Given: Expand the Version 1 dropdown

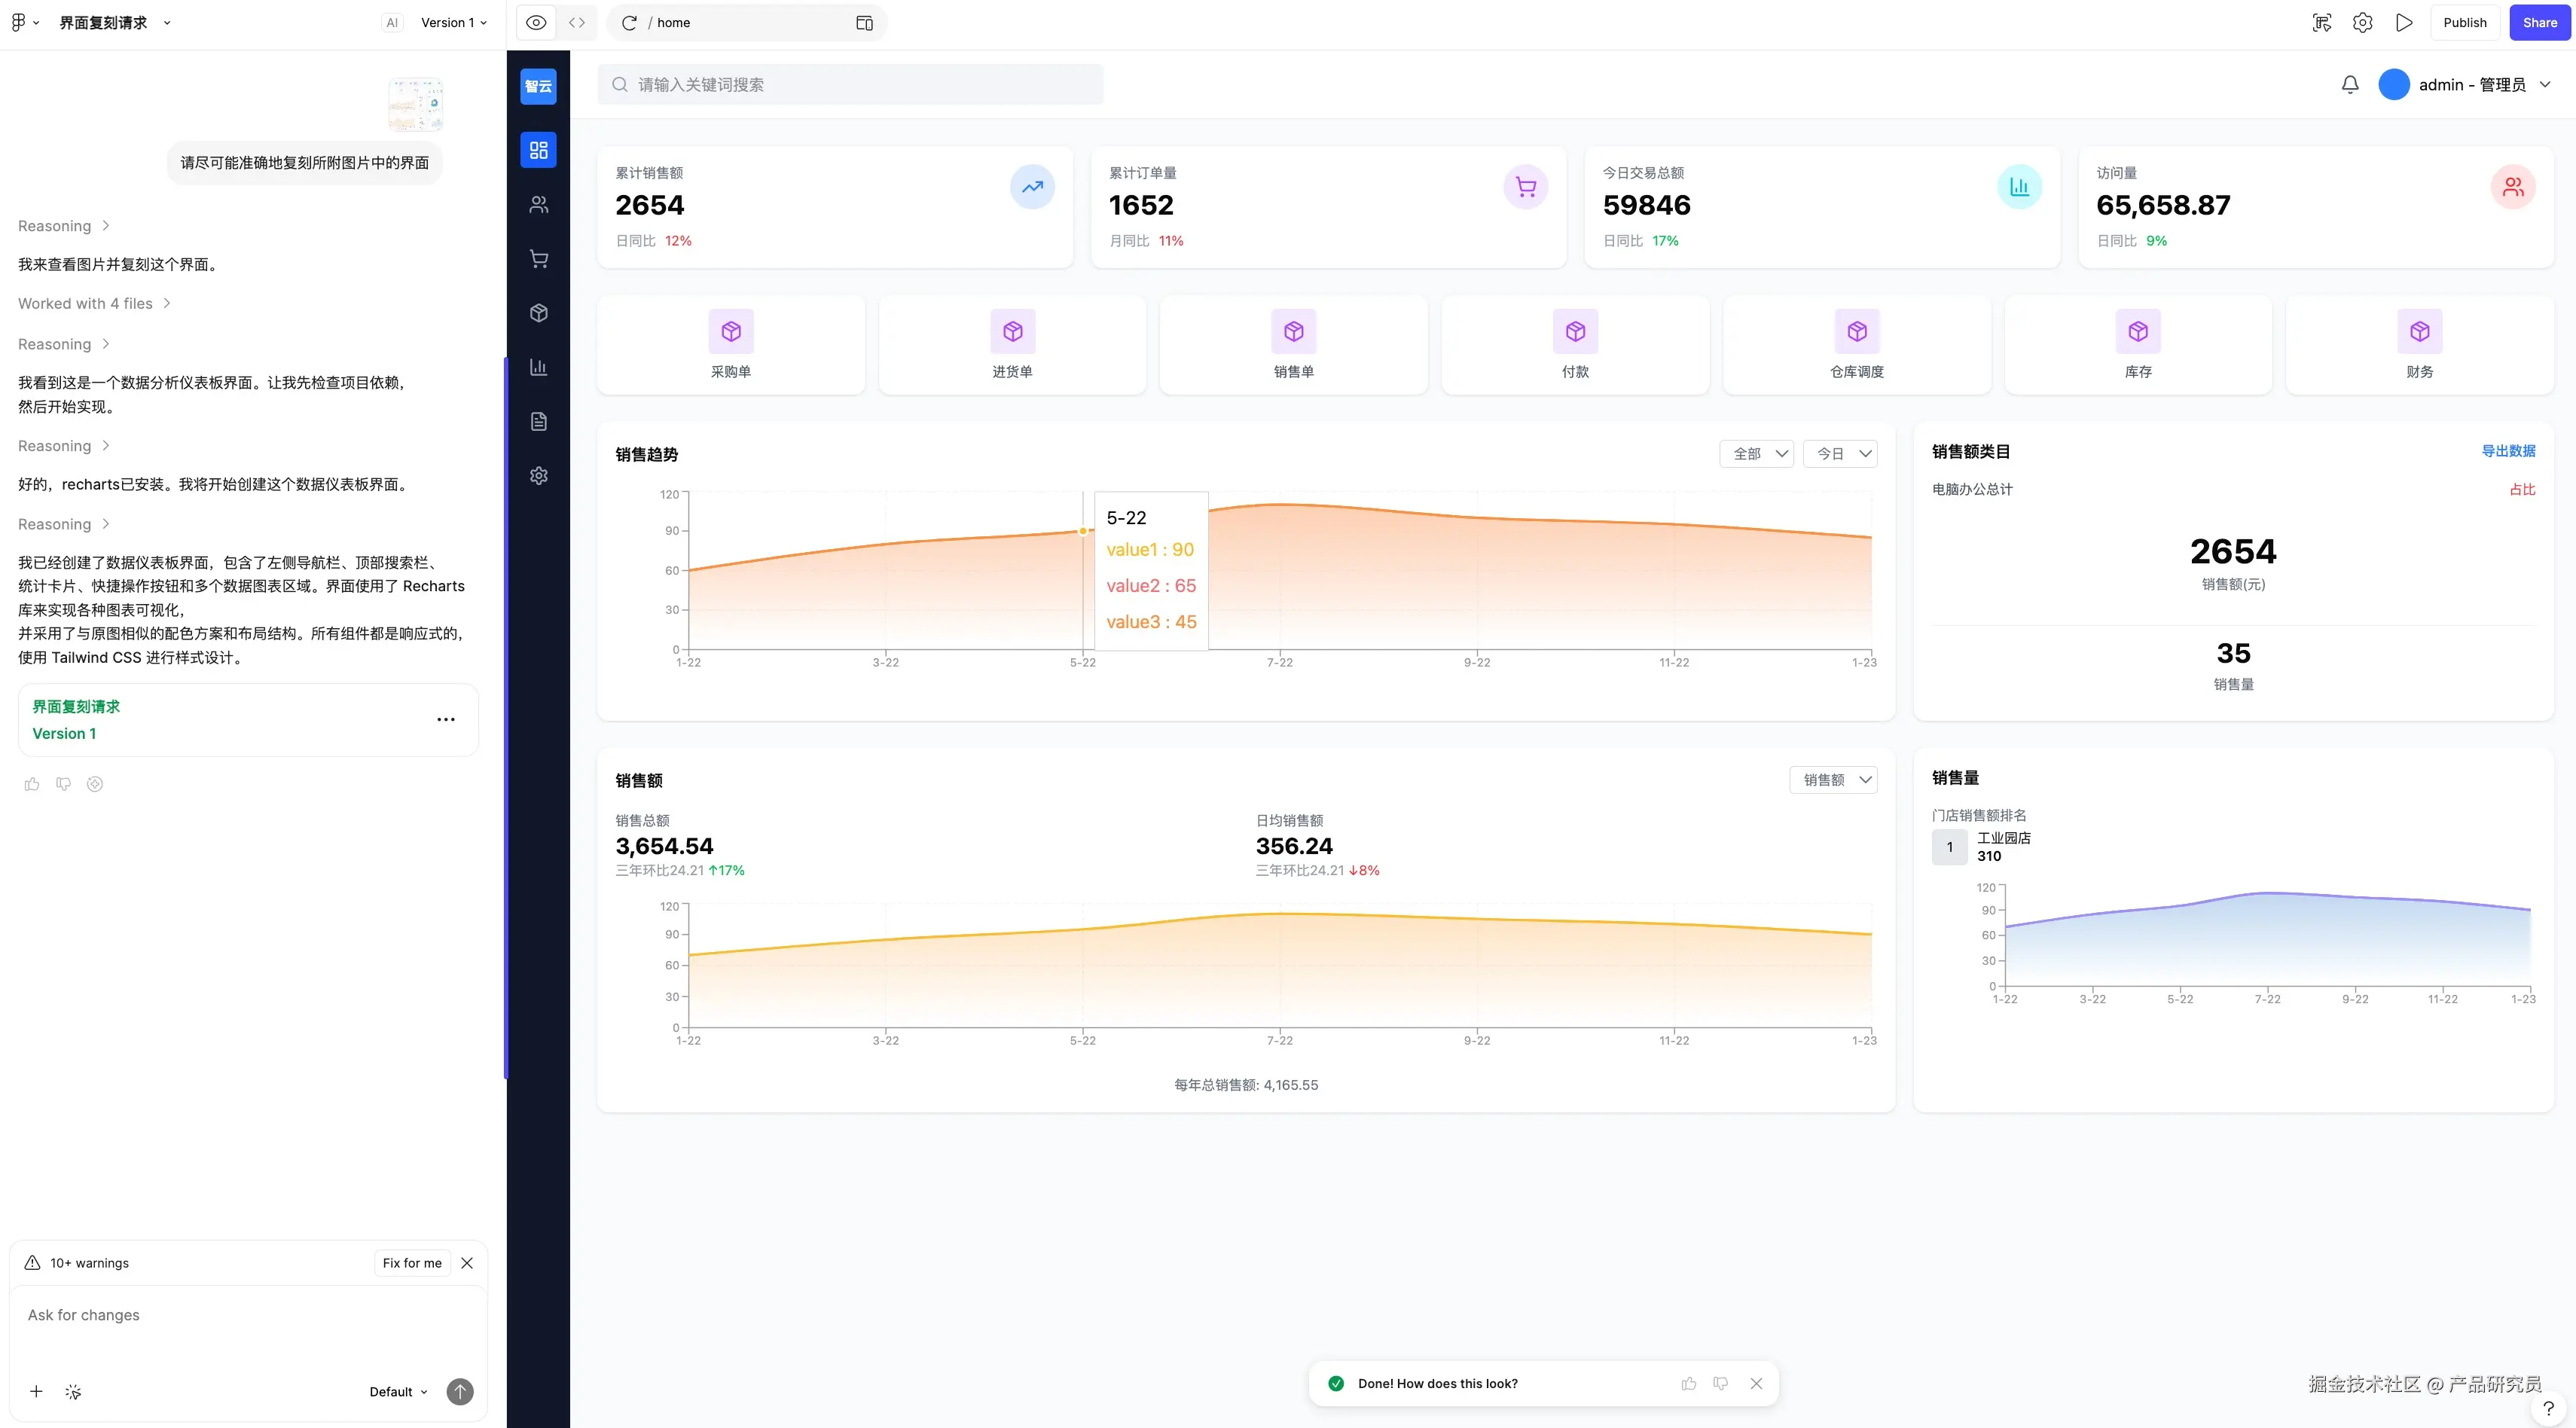Looking at the screenshot, I should (x=454, y=23).
